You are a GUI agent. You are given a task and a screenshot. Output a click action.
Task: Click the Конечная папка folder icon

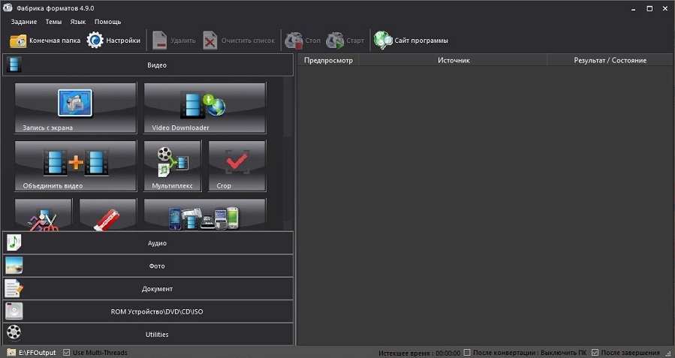coord(18,41)
